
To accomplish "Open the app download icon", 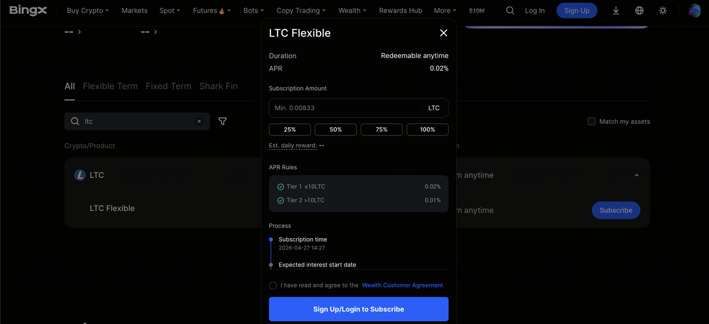I will click(616, 11).
